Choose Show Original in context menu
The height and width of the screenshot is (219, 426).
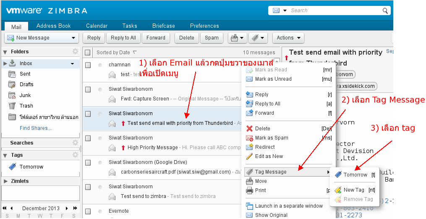[288, 215]
